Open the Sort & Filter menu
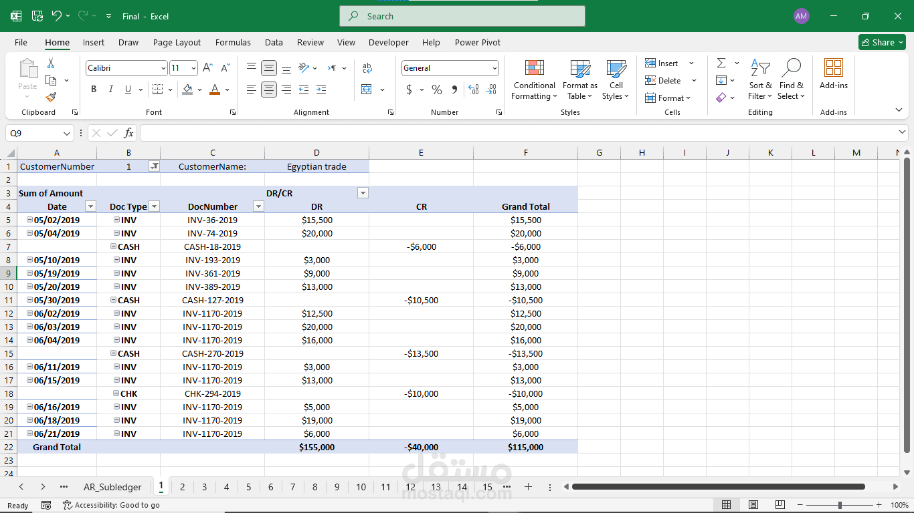 (760, 79)
